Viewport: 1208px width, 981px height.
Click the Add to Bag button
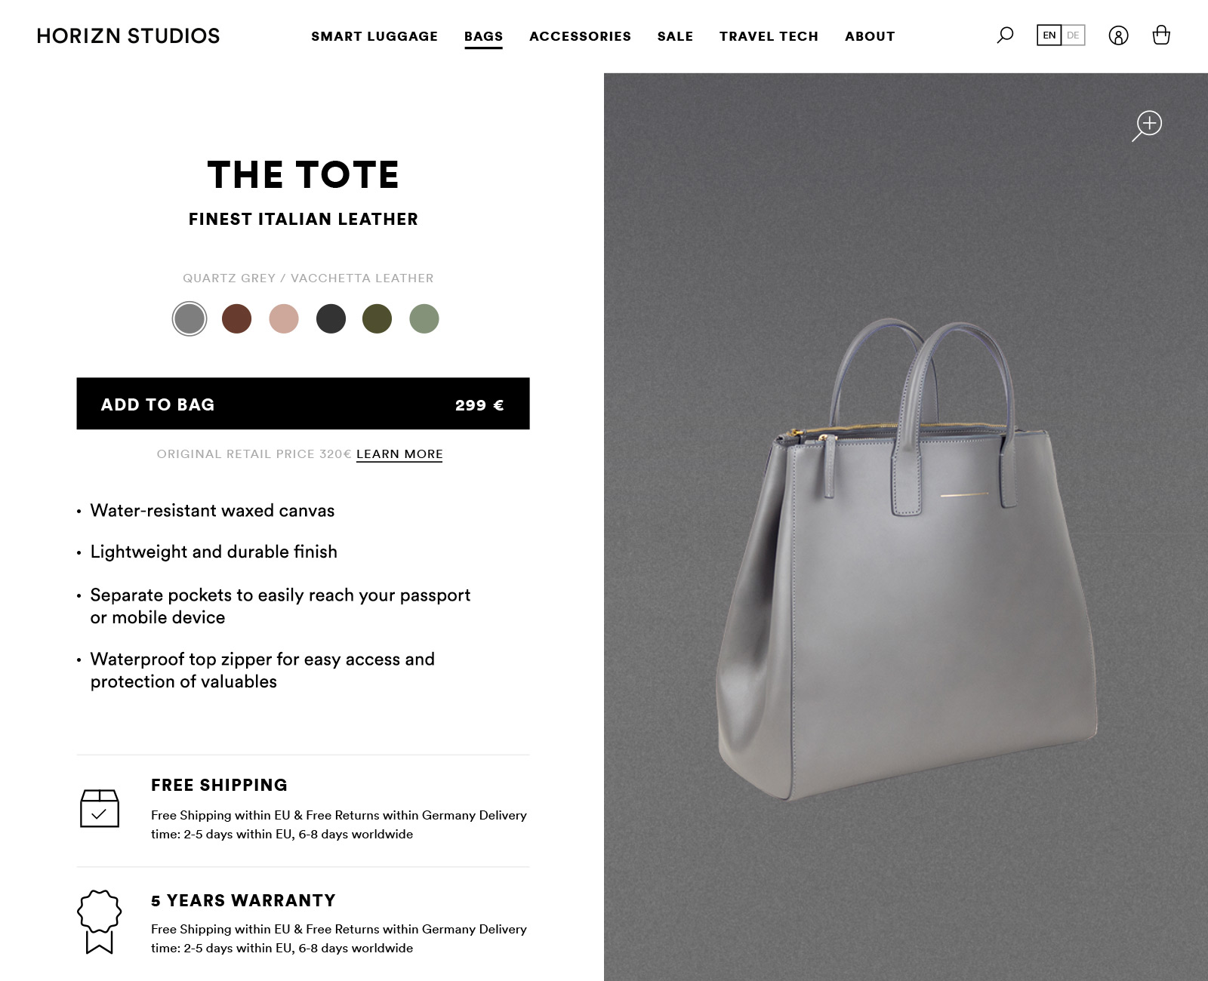(303, 404)
